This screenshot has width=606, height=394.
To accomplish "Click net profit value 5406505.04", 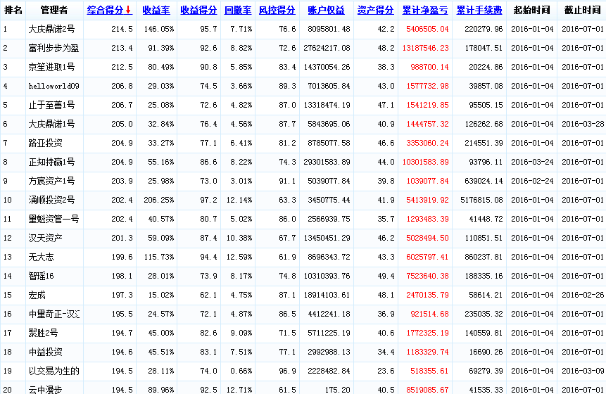I will [427, 29].
